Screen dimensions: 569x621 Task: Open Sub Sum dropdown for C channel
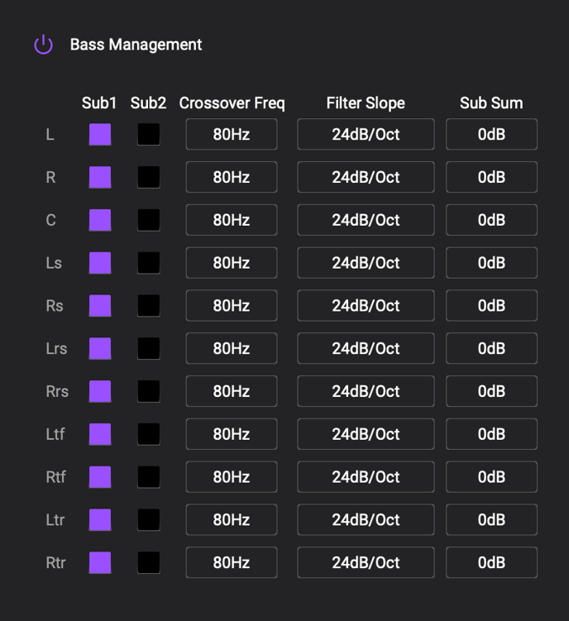click(x=491, y=220)
